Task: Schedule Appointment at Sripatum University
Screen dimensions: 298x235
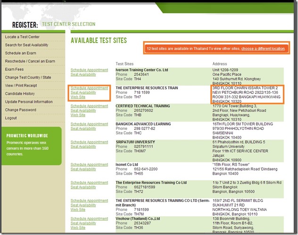Action: coord(89,142)
